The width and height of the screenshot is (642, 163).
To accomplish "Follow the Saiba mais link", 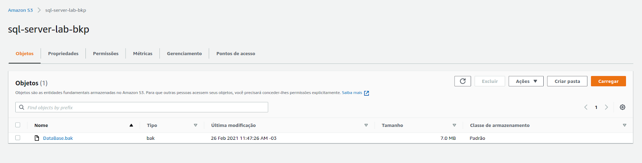I will (x=352, y=93).
